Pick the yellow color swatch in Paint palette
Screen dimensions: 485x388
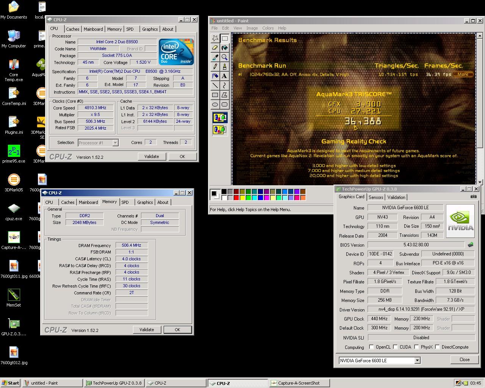(x=242, y=197)
